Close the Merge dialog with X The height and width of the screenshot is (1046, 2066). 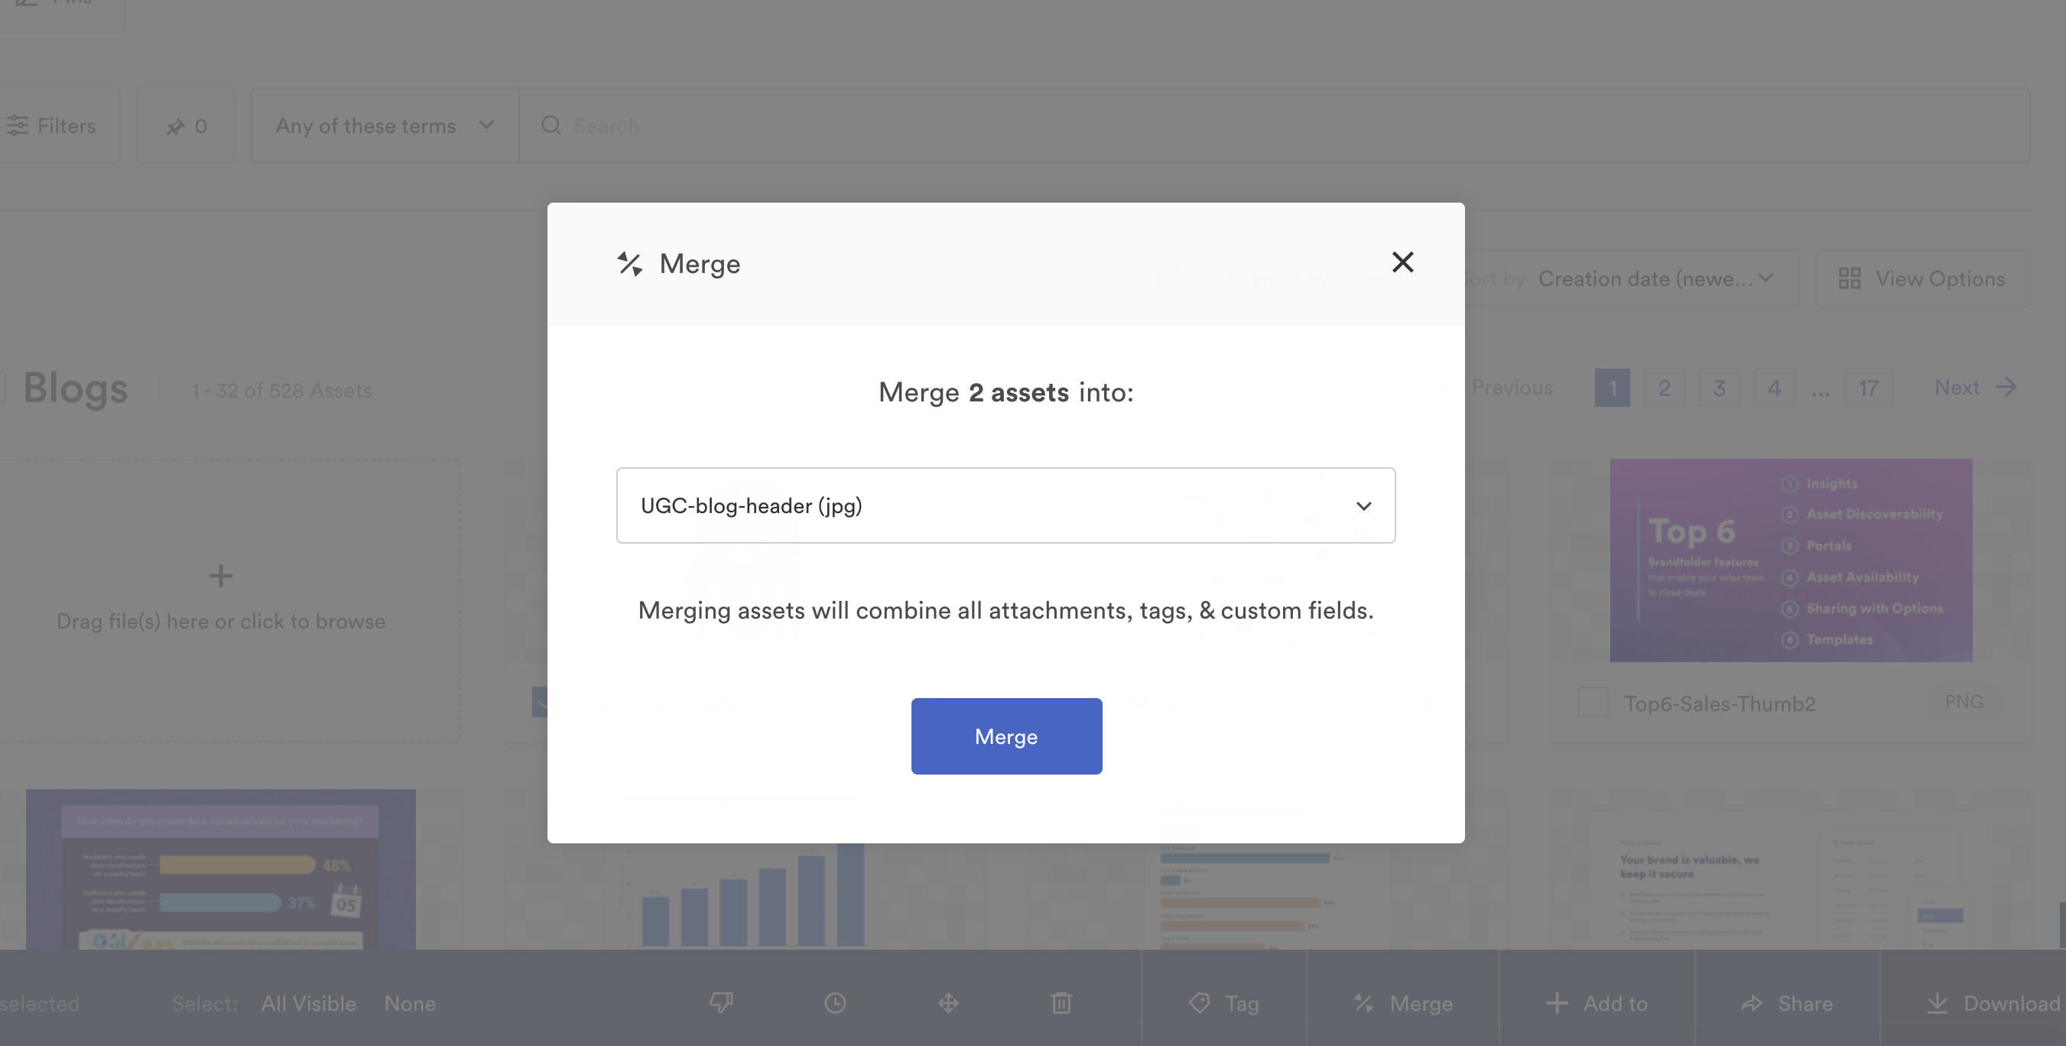1402,262
